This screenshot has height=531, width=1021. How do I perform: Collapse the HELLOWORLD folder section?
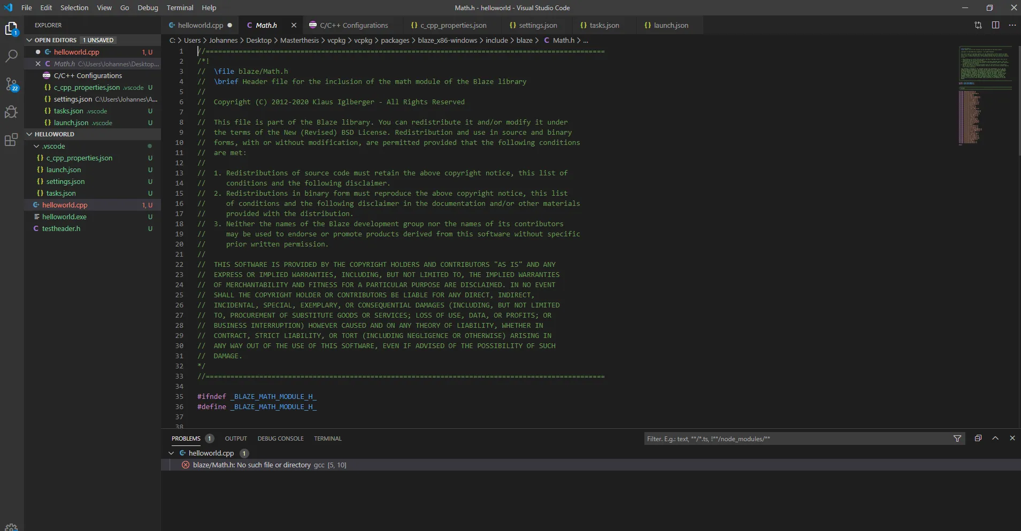29,134
